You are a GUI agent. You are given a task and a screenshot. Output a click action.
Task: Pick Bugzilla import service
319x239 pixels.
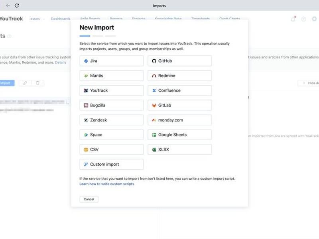pyautogui.click(x=111, y=105)
